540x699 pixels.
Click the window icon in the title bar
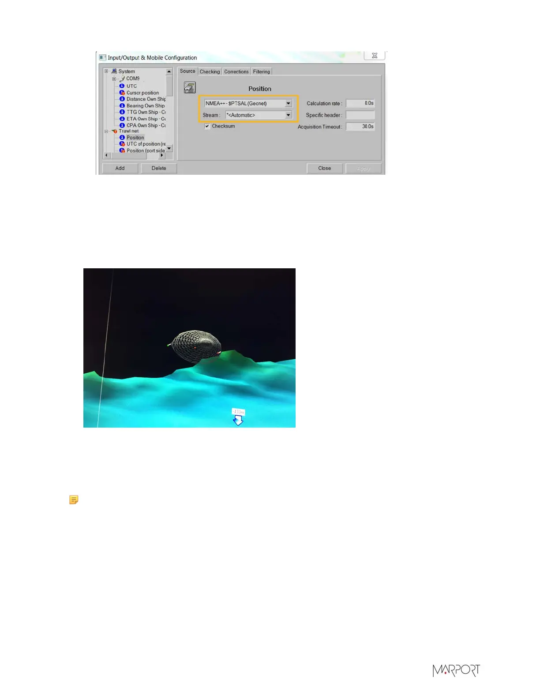click(102, 57)
